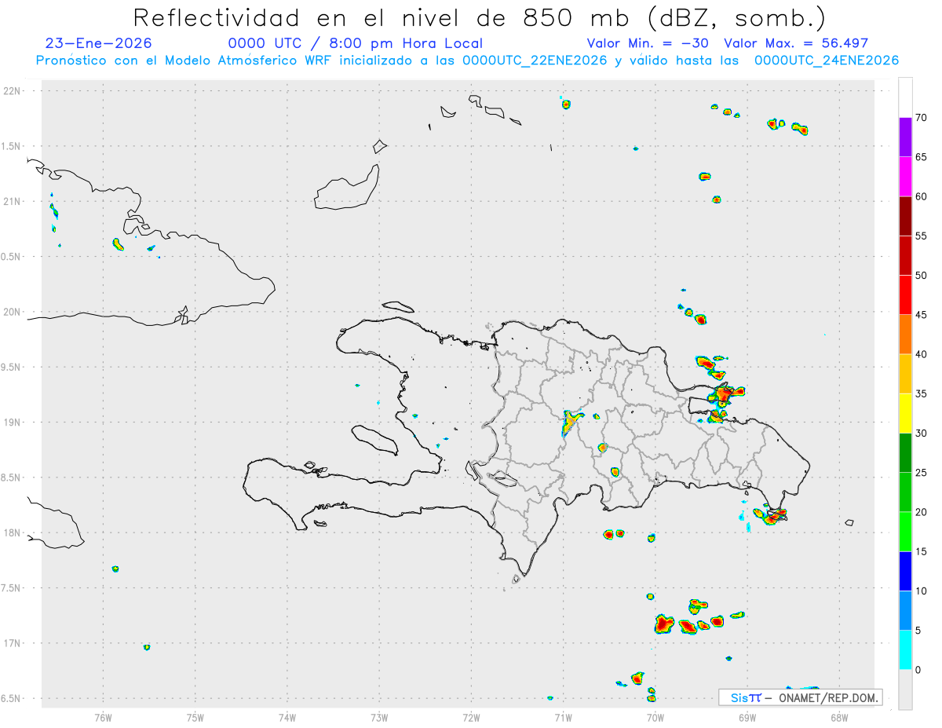
Task: Select the yellow 30–35 dBZ colorbar segment
Action: (905, 413)
